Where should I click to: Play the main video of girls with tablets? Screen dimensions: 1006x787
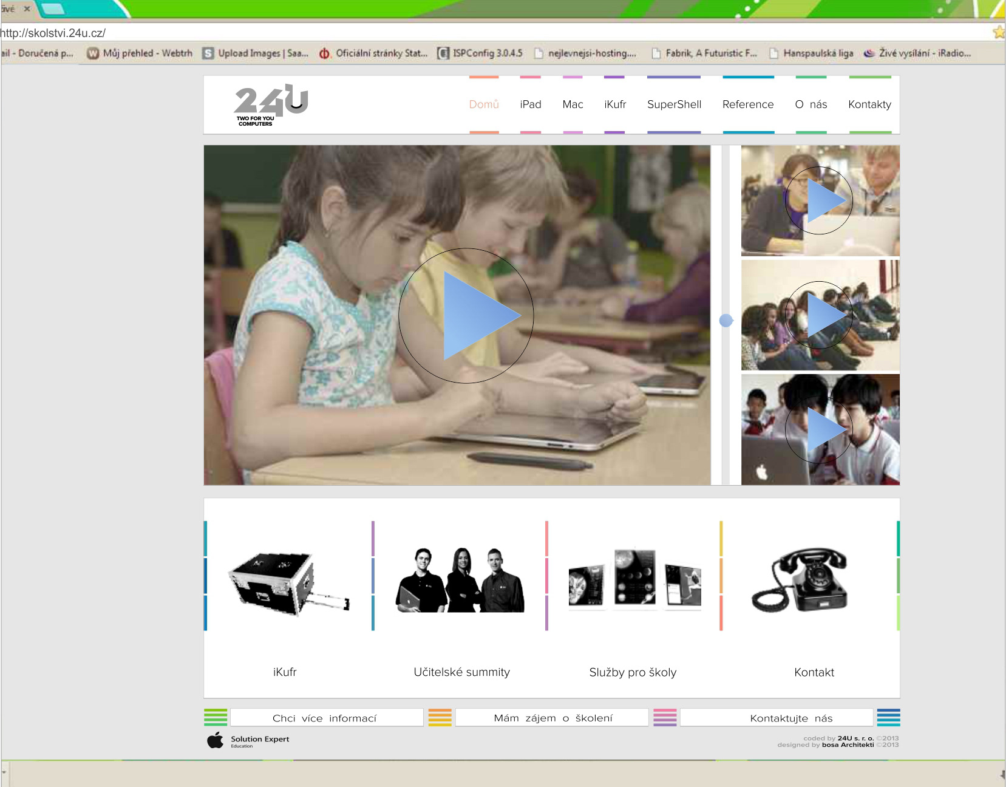coord(466,316)
